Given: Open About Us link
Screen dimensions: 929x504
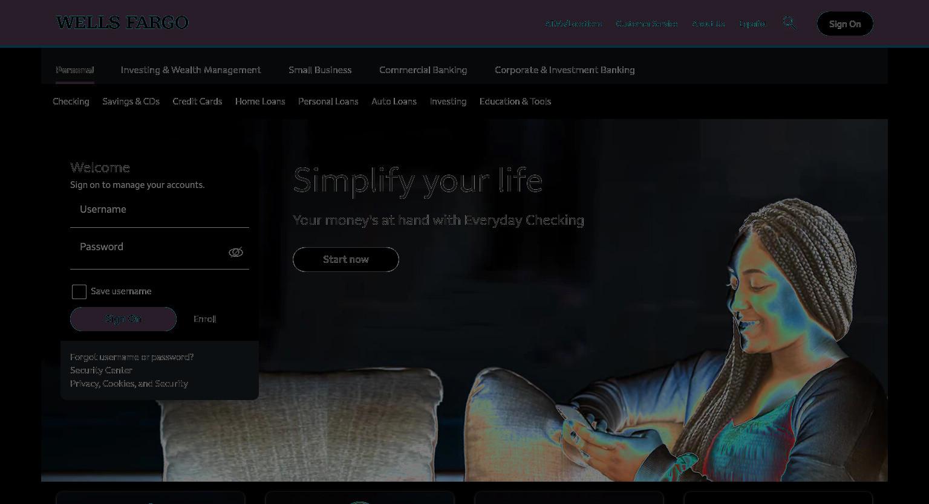Looking at the screenshot, I should click(x=708, y=24).
